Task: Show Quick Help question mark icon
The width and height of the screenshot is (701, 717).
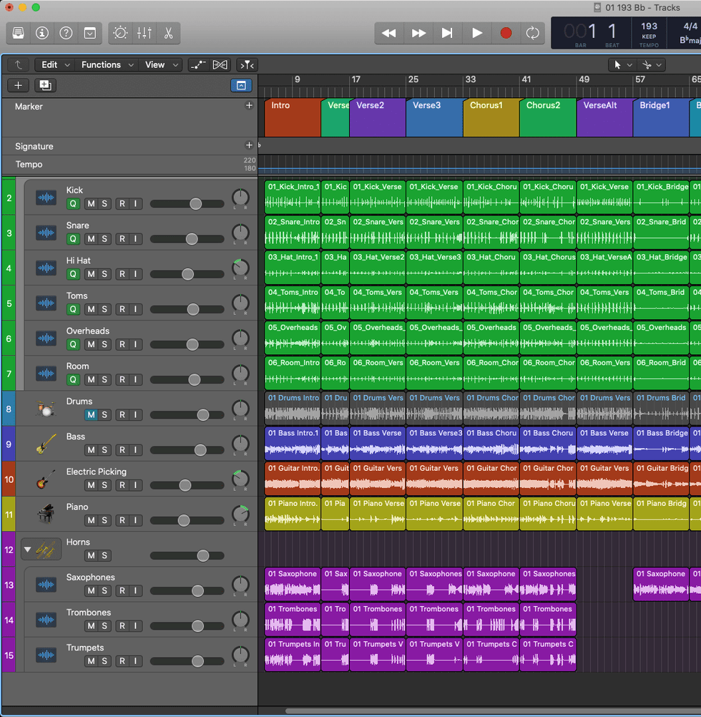Action: [x=66, y=33]
